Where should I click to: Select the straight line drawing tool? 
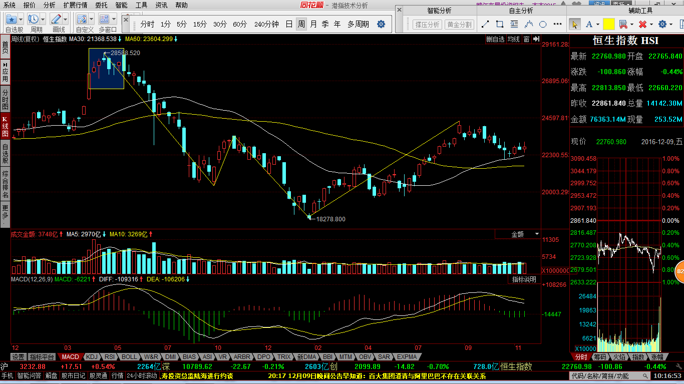pyautogui.click(x=485, y=24)
